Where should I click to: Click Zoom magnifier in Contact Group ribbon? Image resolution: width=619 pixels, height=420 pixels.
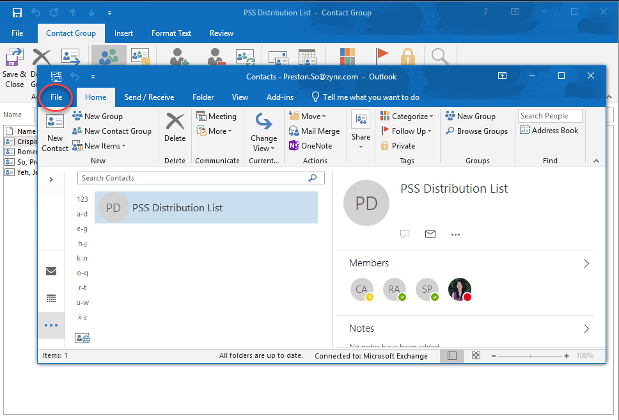tap(440, 56)
